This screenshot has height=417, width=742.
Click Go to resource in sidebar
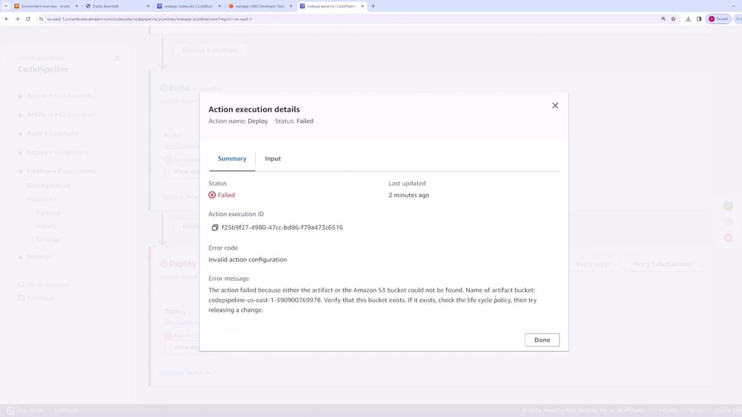(x=43, y=284)
